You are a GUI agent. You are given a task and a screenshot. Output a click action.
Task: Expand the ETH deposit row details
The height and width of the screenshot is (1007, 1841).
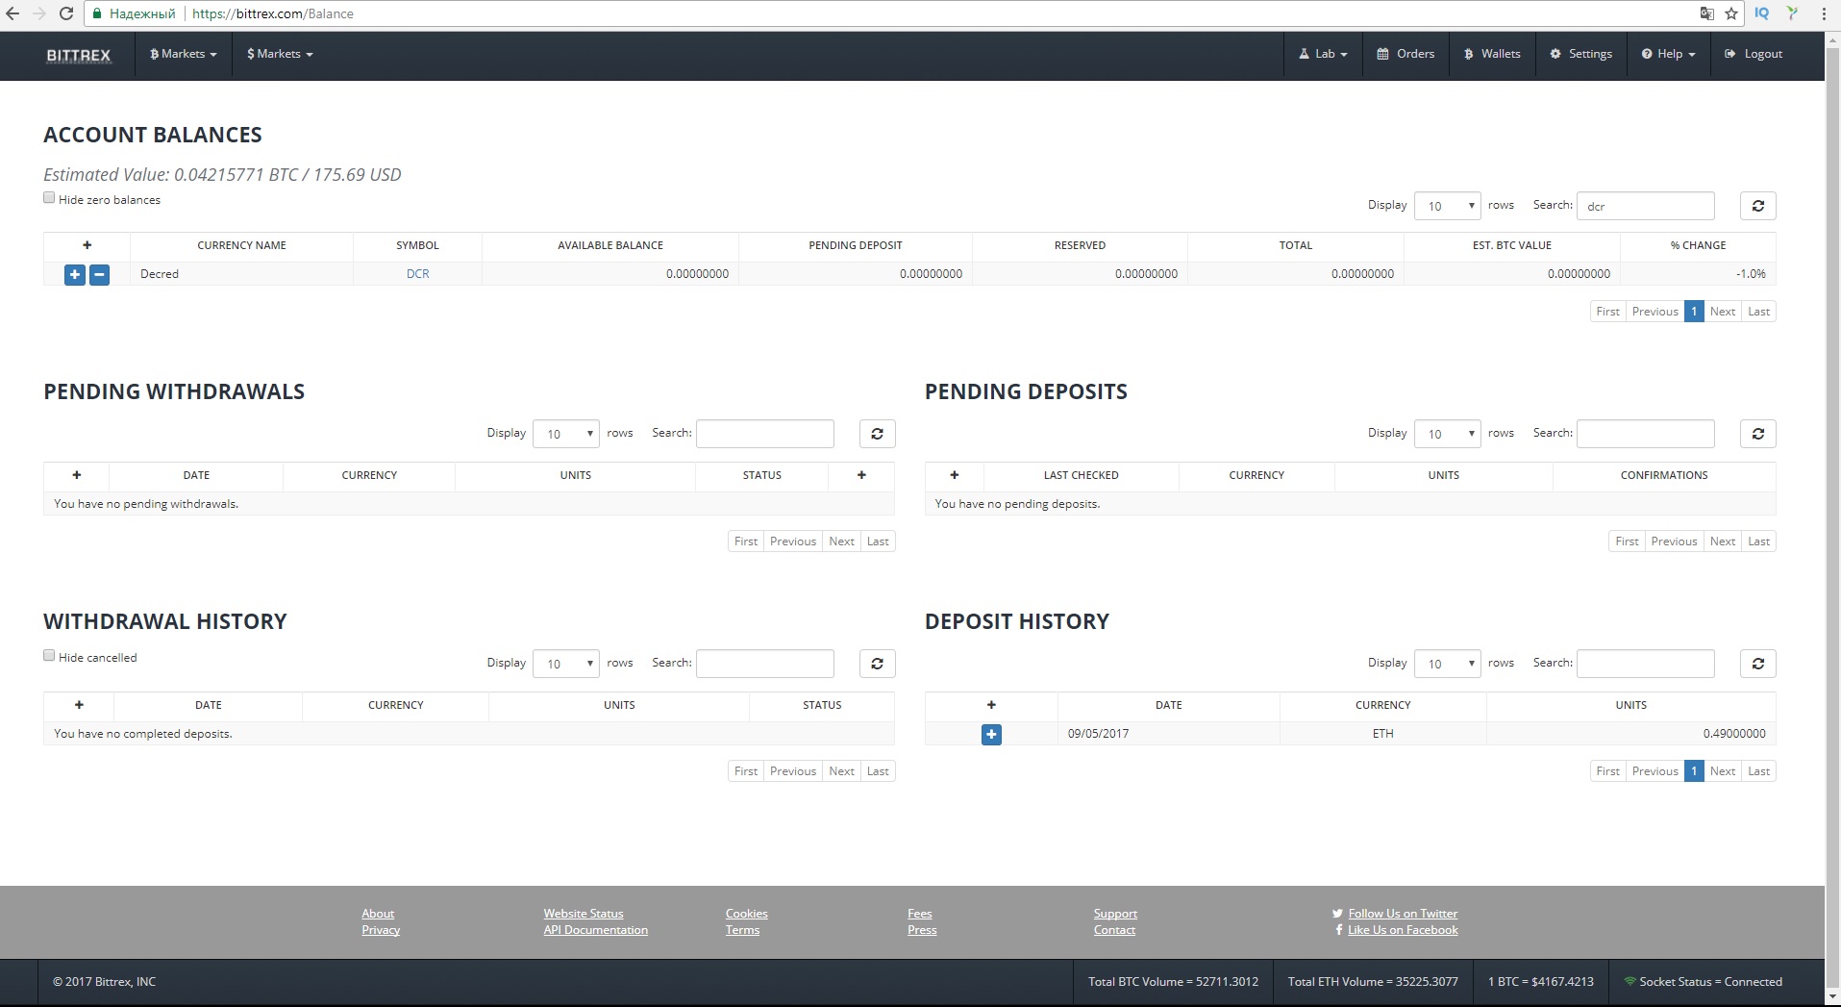coord(991,735)
